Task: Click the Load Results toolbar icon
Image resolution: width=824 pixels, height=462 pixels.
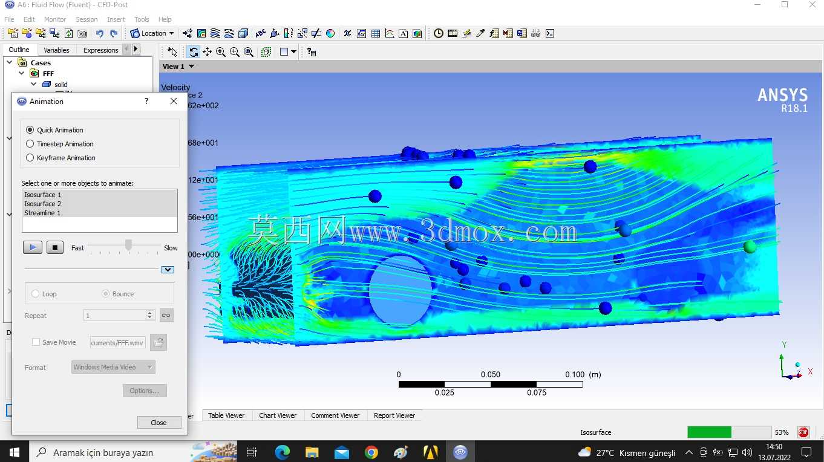Action: [13, 33]
